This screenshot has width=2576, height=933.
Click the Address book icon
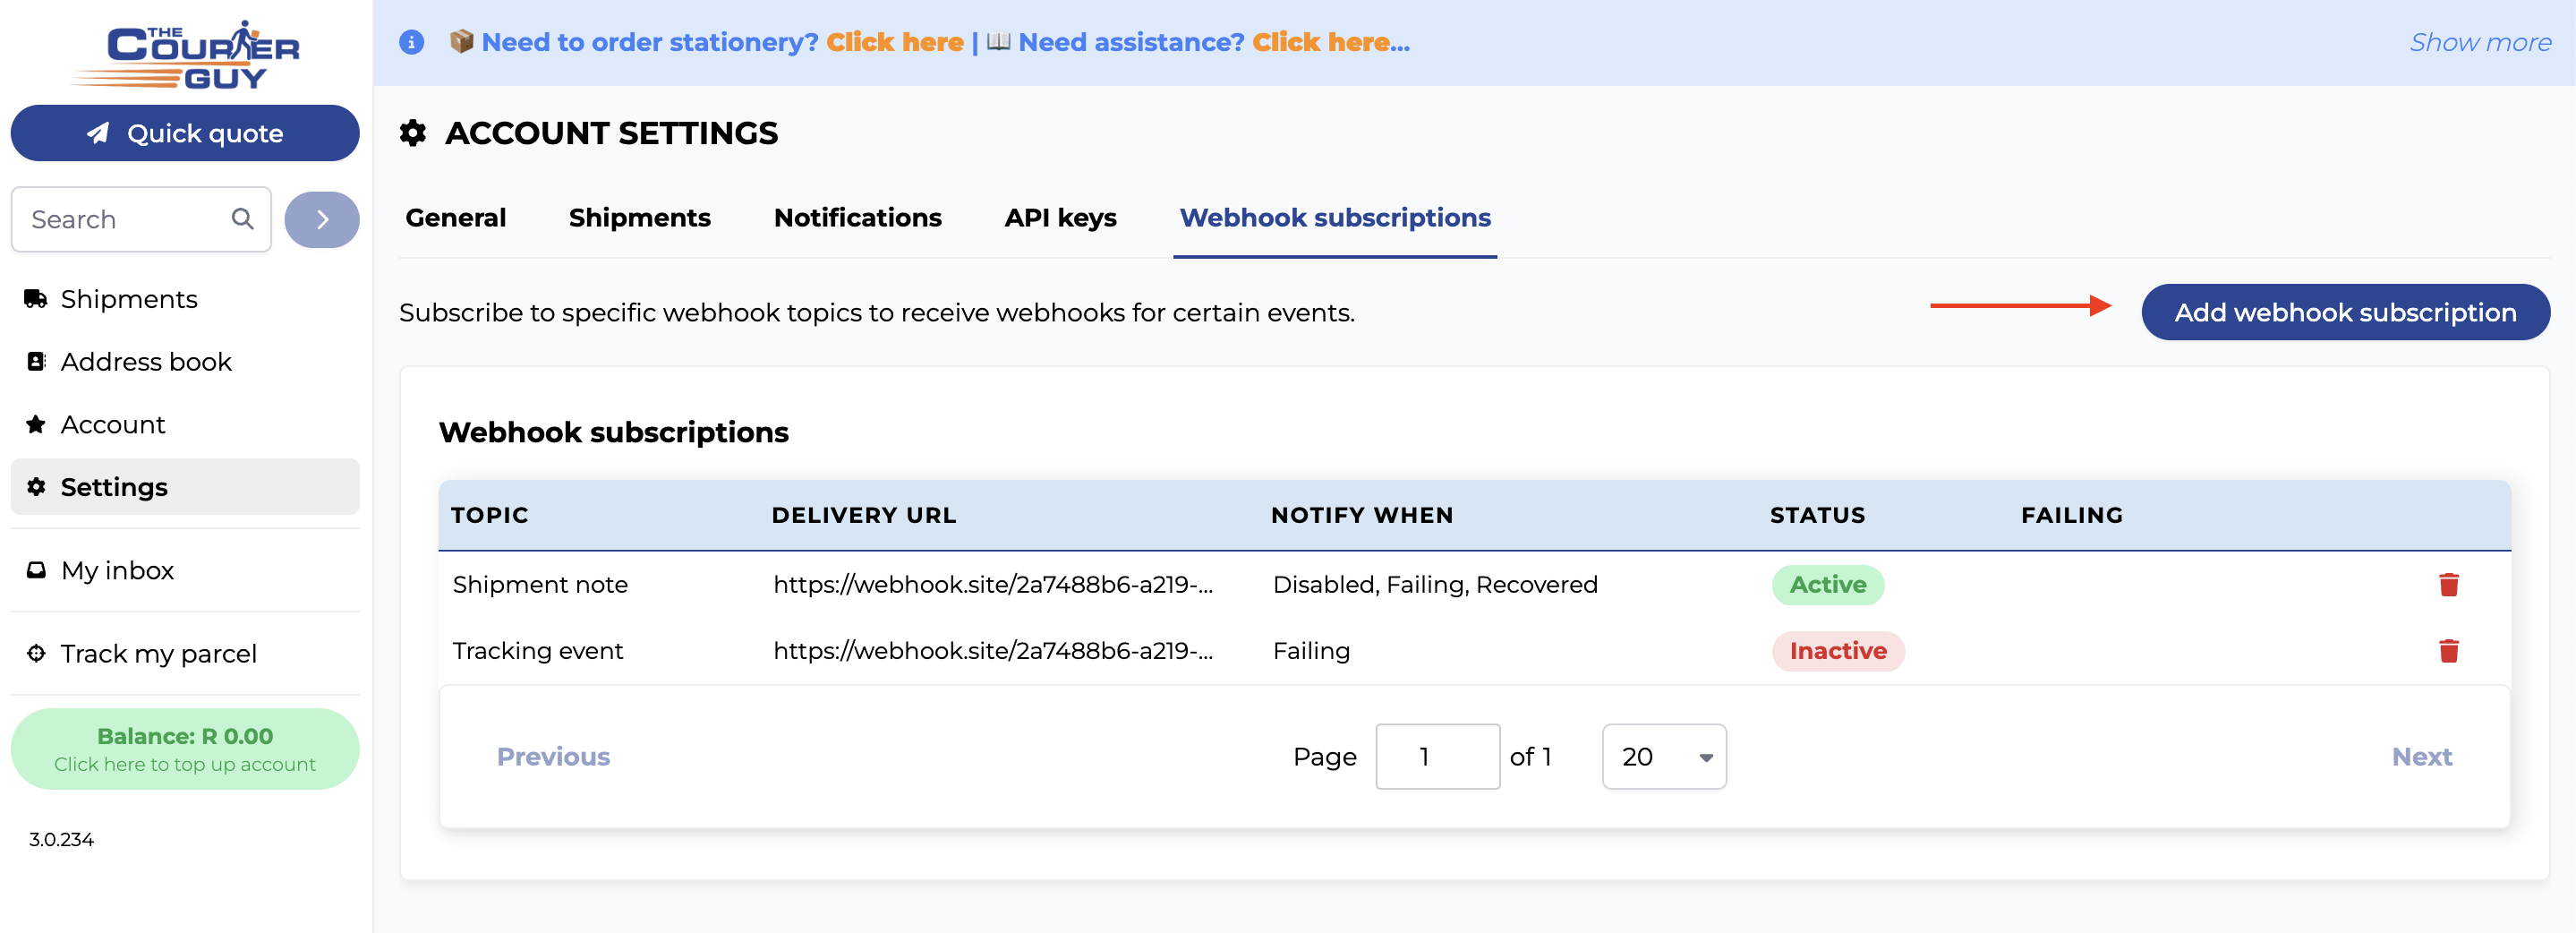pyautogui.click(x=36, y=362)
